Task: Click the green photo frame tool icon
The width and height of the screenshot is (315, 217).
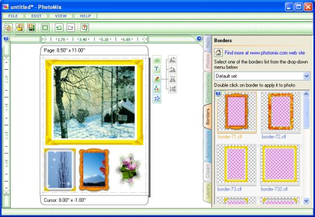Action: click(x=157, y=60)
